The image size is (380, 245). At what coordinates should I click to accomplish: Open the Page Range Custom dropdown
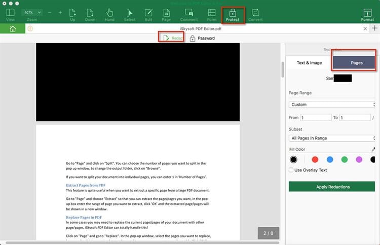pyautogui.click(x=332, y=104)
